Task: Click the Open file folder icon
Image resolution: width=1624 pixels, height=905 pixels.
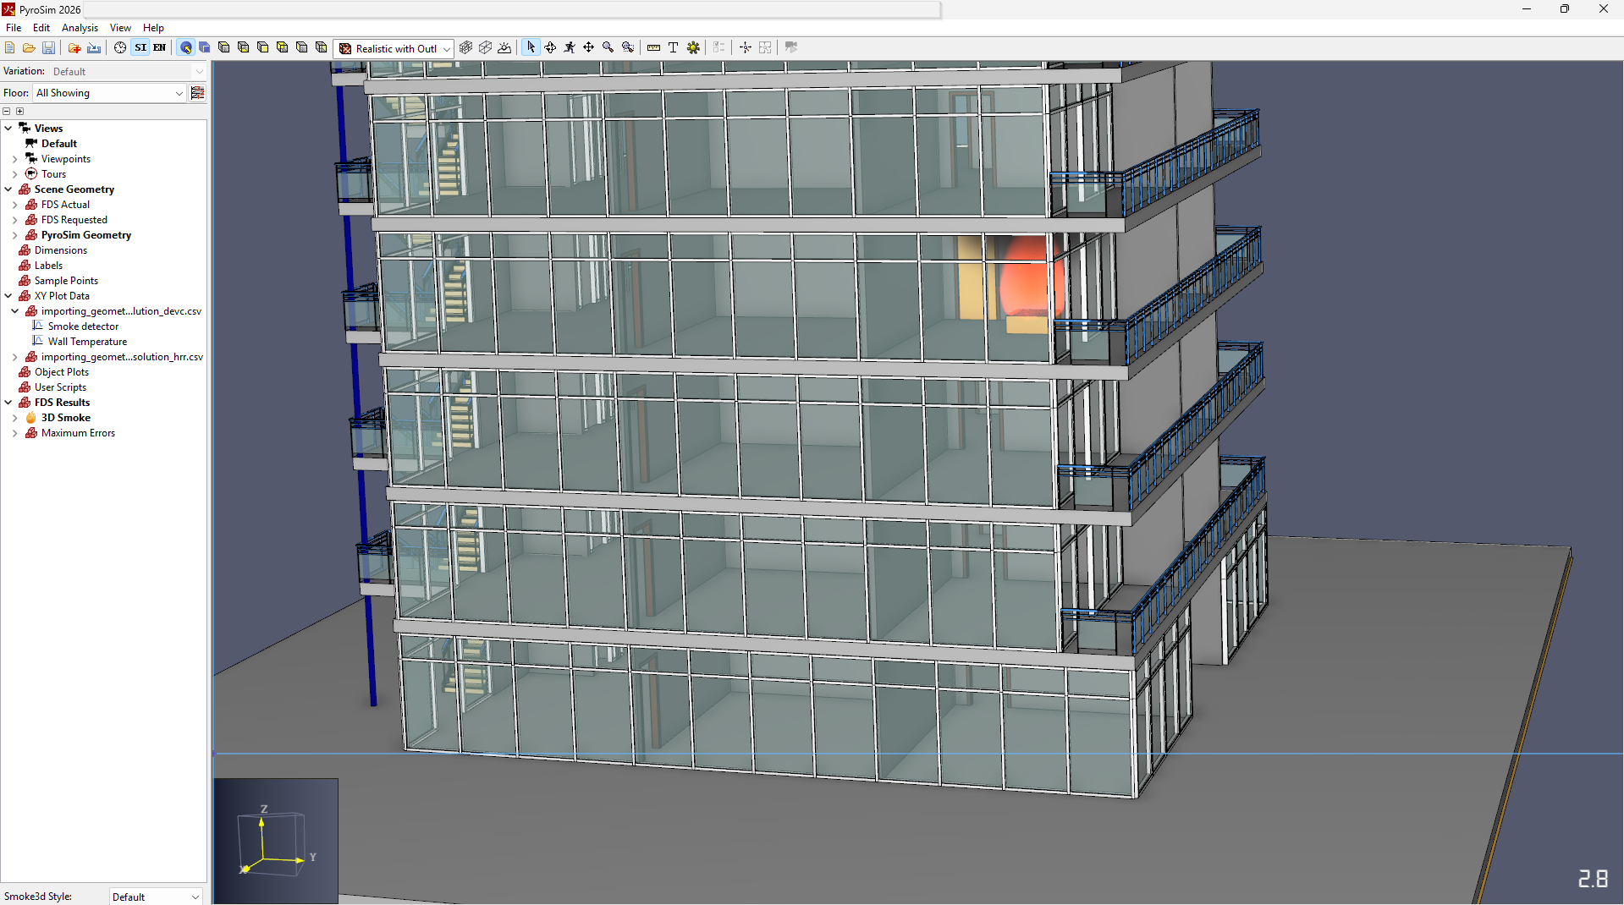Action: point(29,48)
